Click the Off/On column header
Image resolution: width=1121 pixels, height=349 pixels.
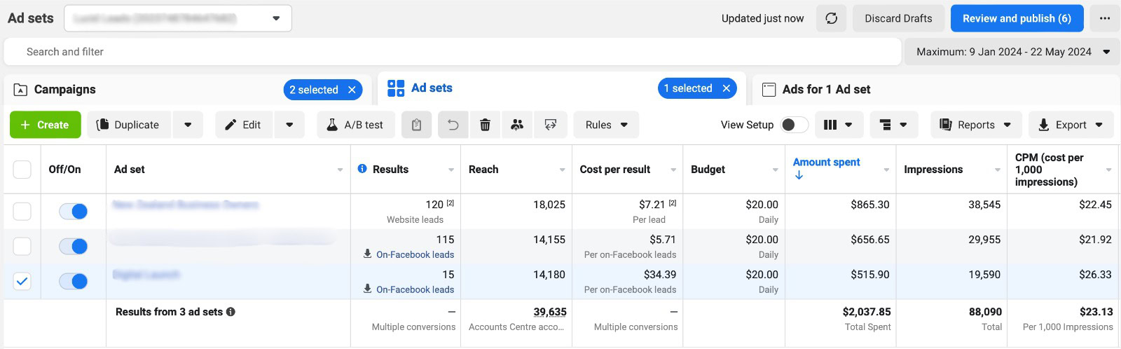tap(64, 170)
